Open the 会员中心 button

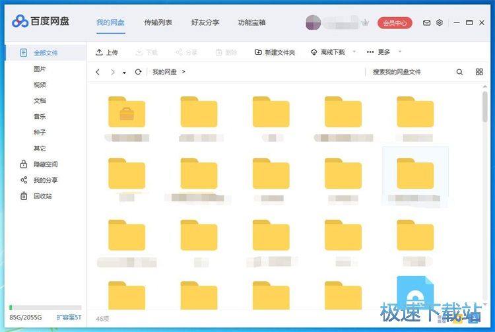pos(395,23)
